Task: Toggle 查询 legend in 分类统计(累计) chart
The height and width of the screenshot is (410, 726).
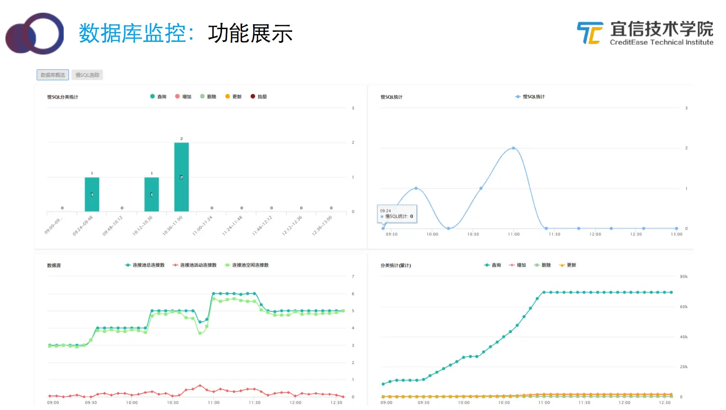Action: click(x=493, y=265)
